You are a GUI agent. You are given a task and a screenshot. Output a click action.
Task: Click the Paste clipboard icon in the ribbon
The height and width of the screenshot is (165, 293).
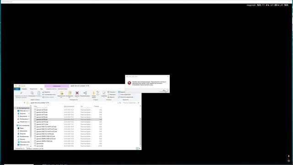coord(38,93)
